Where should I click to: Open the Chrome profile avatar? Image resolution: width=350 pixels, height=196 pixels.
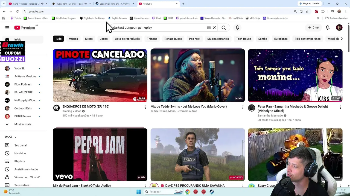pyautogui.click(x=339, y=11)
